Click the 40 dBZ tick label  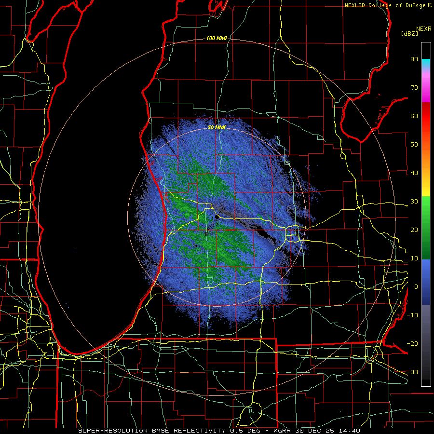[x=414, y=173]
